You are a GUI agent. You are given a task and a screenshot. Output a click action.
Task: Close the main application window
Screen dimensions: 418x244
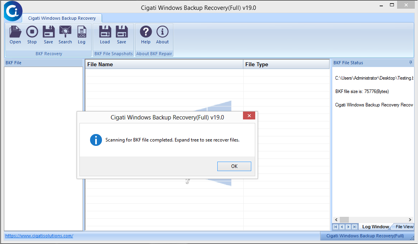[x=406, y=5]
